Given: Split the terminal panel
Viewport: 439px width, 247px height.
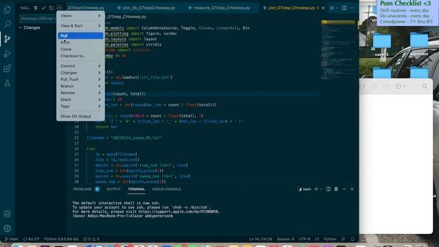Looking at the screenshot, I should [328, 189].
